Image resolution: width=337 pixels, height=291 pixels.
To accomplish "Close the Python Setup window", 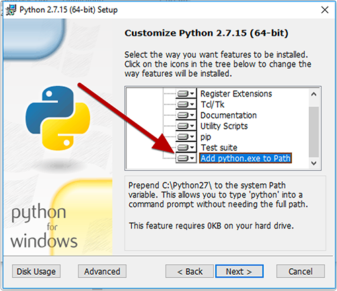I will pos(325,10).
